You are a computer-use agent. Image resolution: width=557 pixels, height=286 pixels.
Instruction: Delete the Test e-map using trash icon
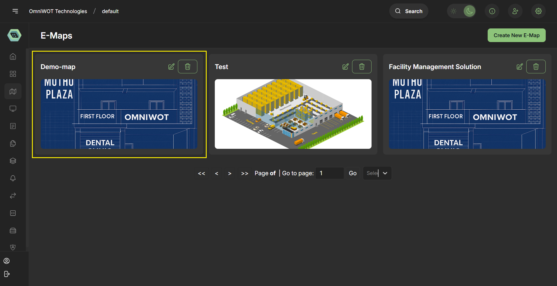362,67
